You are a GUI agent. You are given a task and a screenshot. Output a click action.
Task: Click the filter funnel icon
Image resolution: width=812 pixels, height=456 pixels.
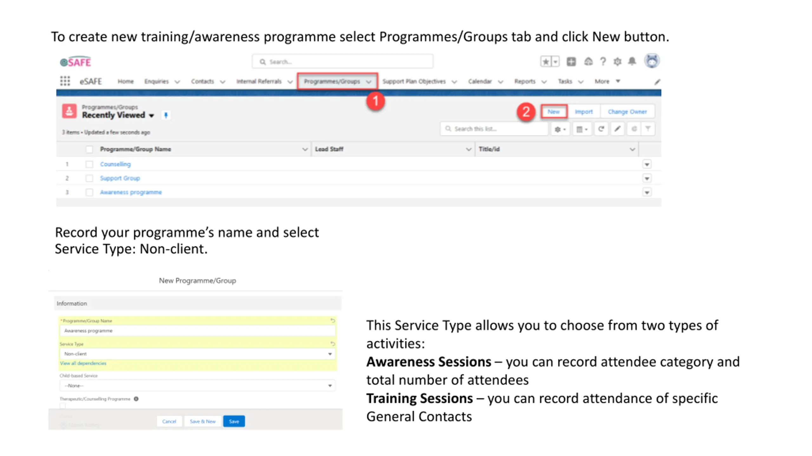[648, 129]
